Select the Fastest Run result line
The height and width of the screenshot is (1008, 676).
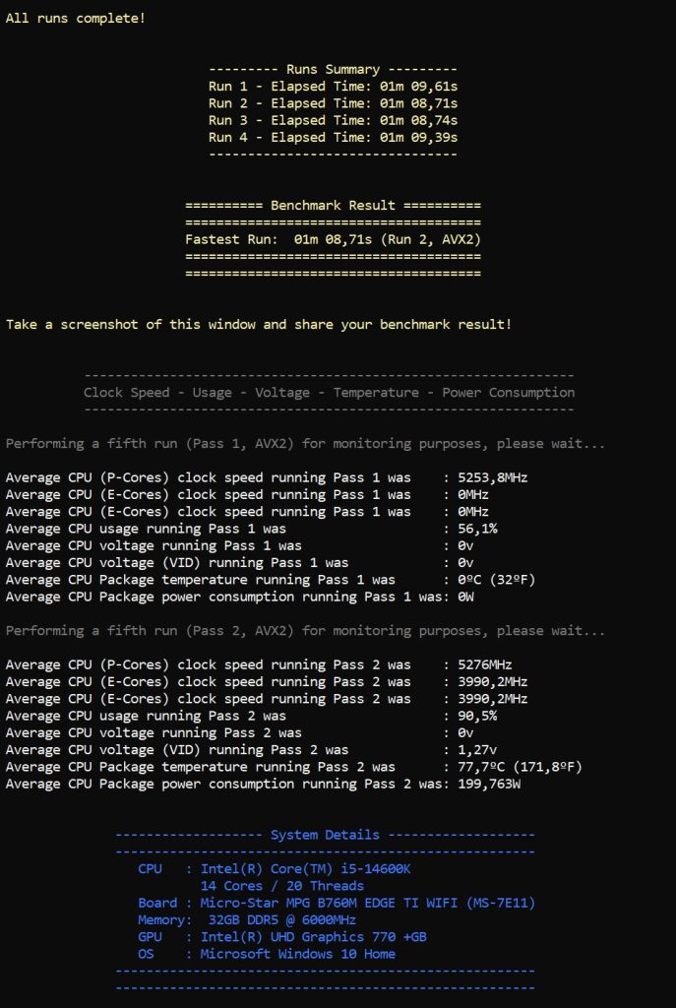pyautogui.click(x=333, y=239)
